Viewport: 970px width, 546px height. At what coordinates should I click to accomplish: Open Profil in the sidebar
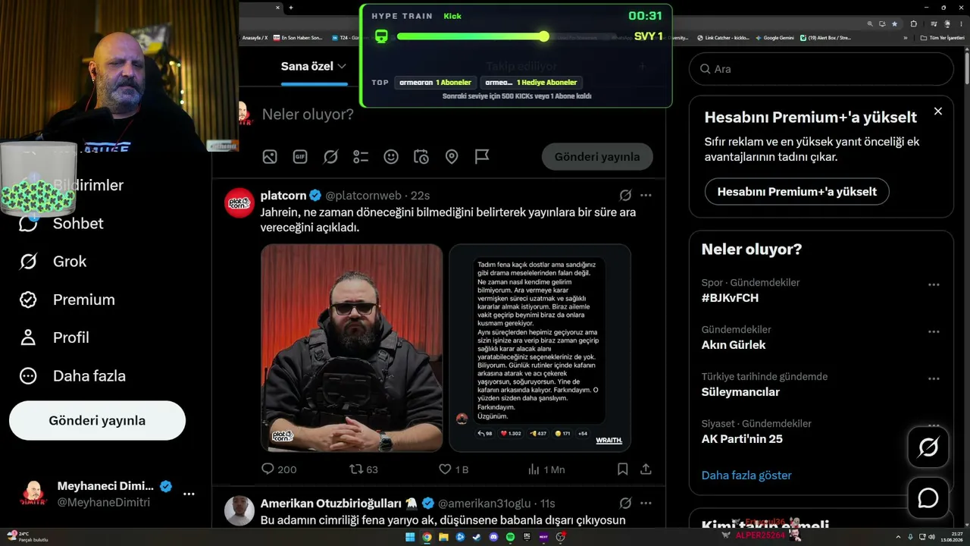click(x=55, y=337)
